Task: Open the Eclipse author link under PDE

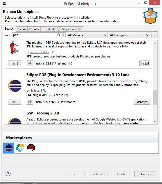Action: pos(35,91)
